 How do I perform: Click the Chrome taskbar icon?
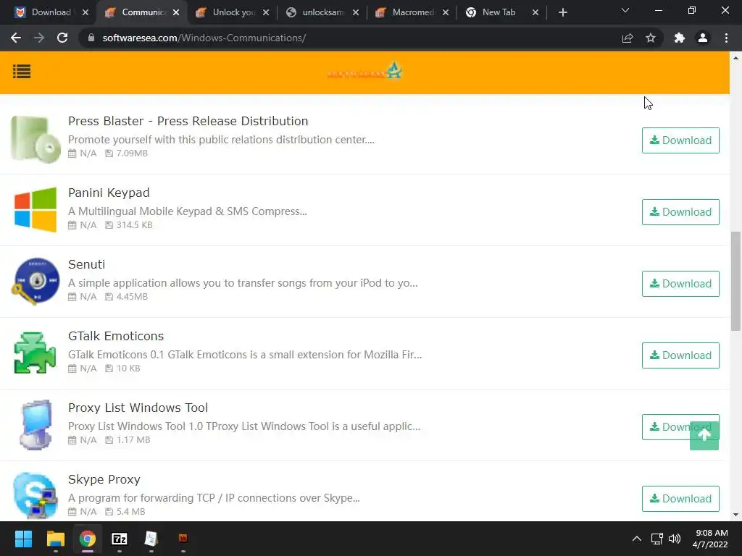[x=88, y=539]
